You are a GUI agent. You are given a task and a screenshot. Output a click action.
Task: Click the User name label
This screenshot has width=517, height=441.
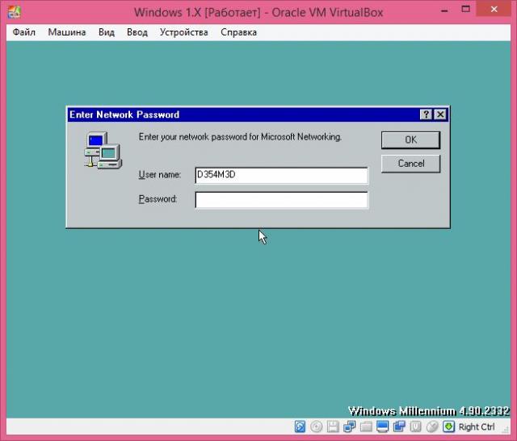[160, 174]
